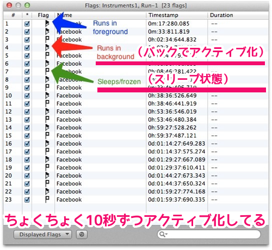Click the flag icon in row 9
The width and height of the screenshot is (272, 250).
(x=47, y=87)
